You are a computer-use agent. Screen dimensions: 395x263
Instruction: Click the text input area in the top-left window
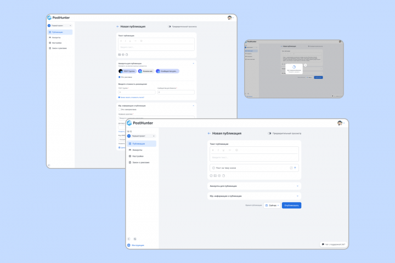[156, 47]
